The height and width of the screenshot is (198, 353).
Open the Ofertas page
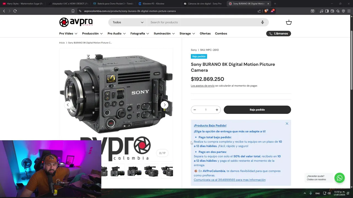point(205,34)
